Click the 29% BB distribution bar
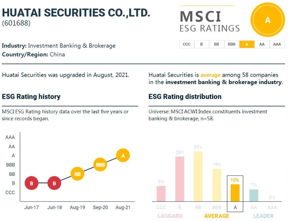This screenshot has width=288, height=221. coord(198,176)
